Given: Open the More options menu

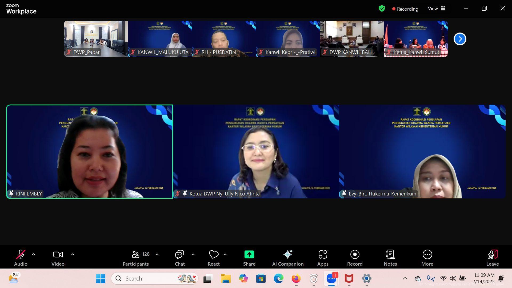Looking at the screenshot, I should tap(427, 258).
